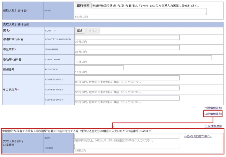
Task: Click the 市区町村 label
Action: (x=10, y=49)
